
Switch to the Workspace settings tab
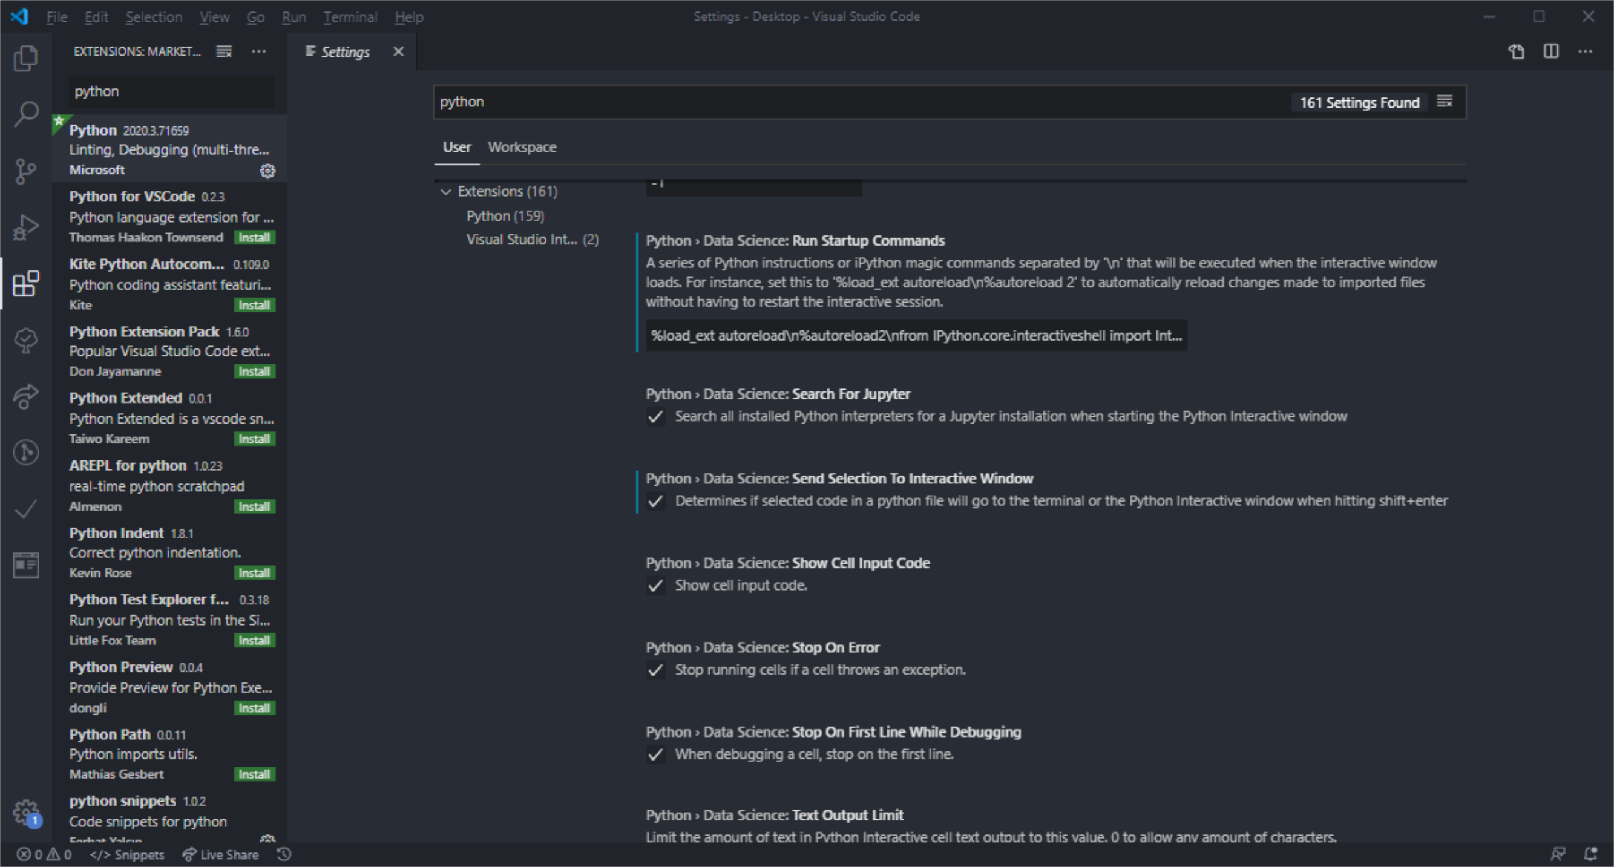pos(522,147)
